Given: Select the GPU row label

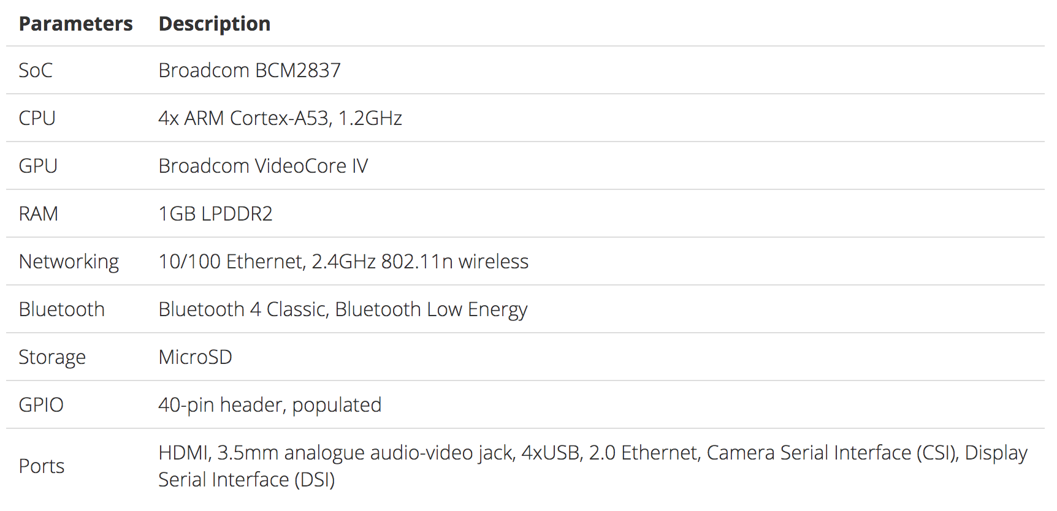Looking at the screenshot, I should pyautogui.click(x=38, y=166).
